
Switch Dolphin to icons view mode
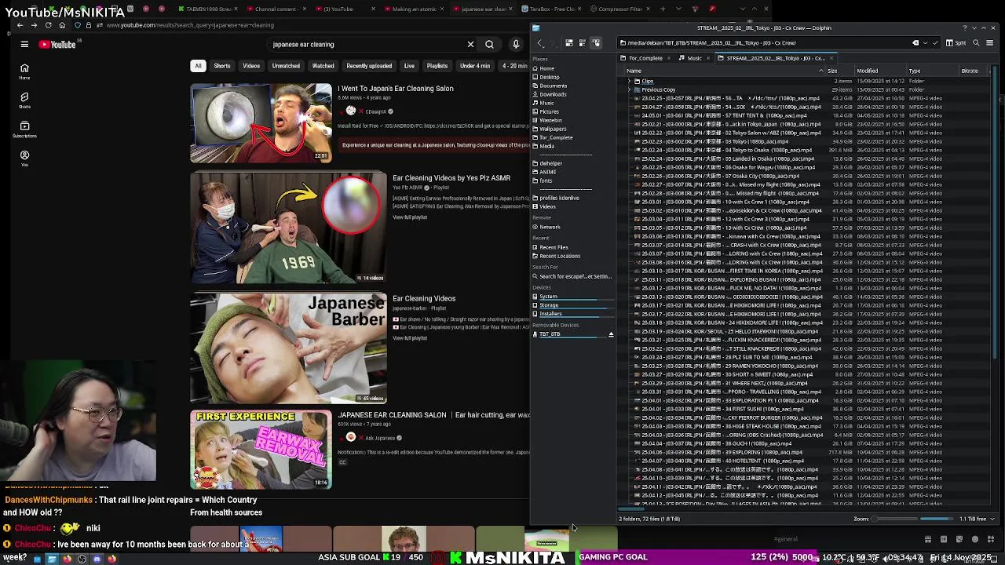click(x=569, y=43)
